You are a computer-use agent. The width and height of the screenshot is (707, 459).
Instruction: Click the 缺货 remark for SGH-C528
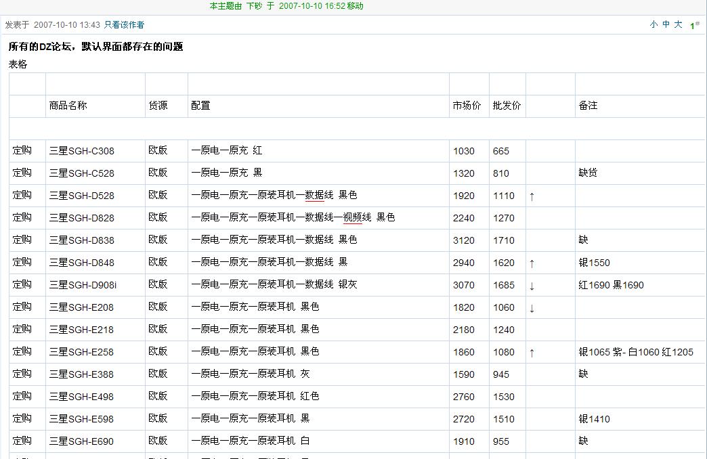(x=588, y=173)
